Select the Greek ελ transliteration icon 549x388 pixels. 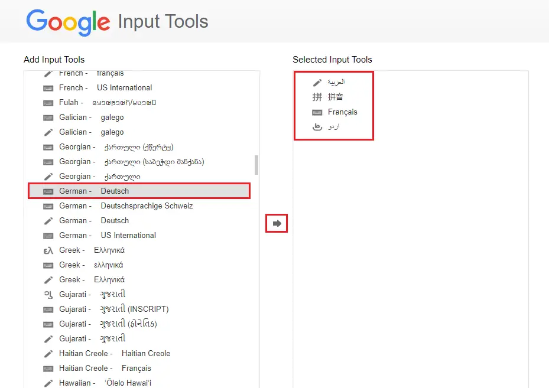coord(48,250)
